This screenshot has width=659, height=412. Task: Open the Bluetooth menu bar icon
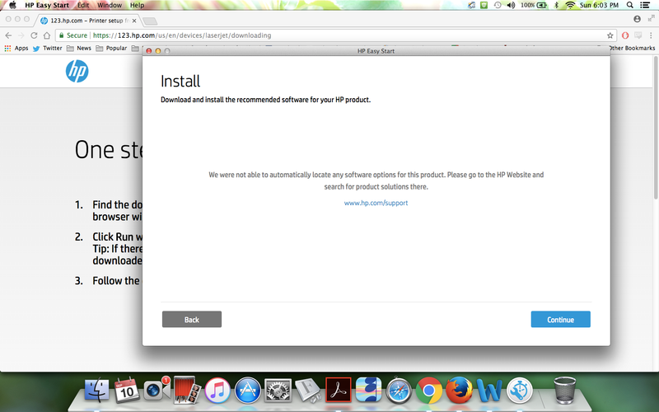click(557, 5)
